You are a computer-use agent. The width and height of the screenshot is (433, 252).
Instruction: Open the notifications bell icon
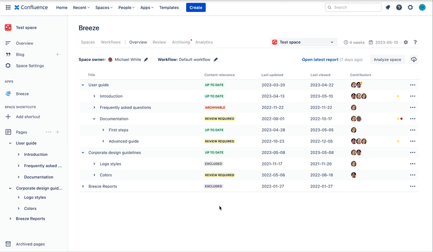coord(388,8)
